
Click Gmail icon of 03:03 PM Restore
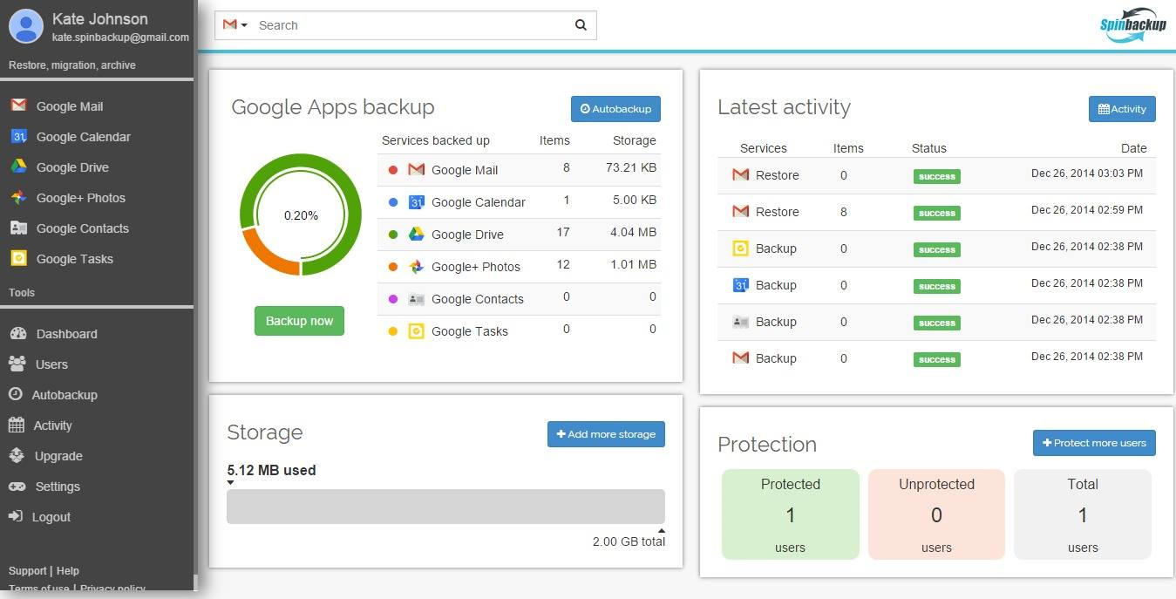[740, 175]
